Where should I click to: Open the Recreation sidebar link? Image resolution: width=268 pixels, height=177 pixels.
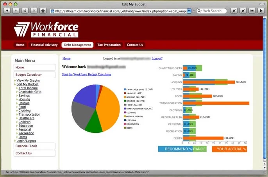click(x=26, y=133)
